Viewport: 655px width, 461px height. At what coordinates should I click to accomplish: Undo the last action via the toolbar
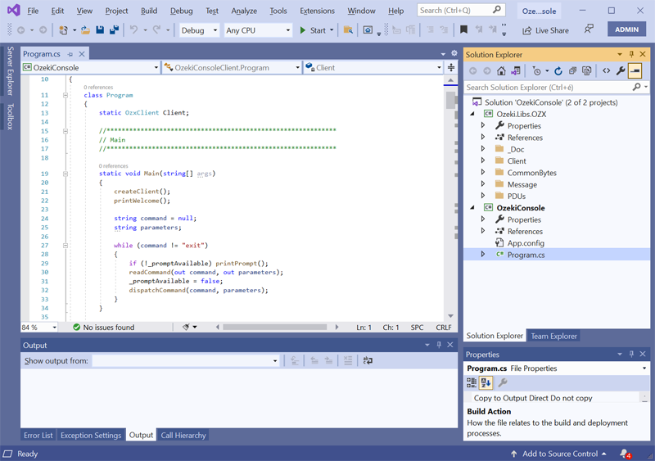tap(133, 30)
